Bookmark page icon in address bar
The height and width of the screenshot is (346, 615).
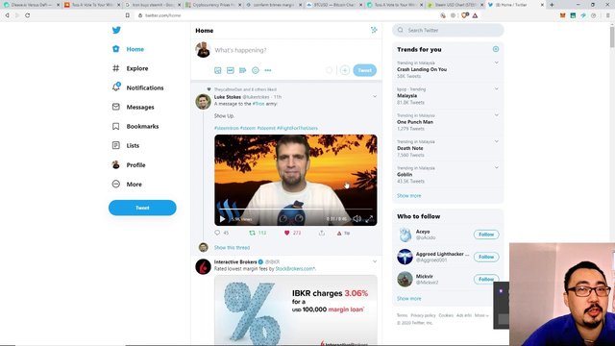coord(128,15)
